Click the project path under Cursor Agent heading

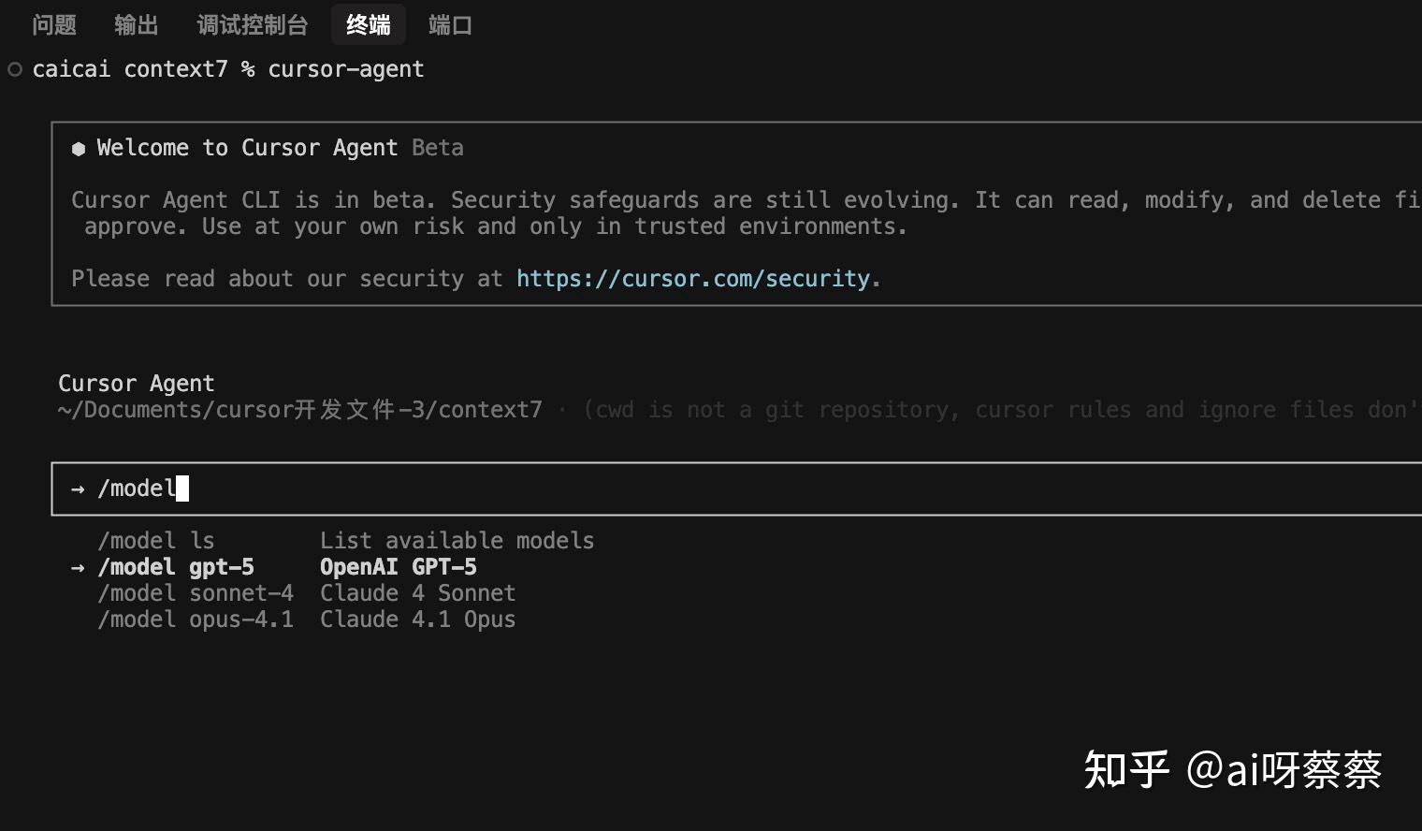point(299,409)
